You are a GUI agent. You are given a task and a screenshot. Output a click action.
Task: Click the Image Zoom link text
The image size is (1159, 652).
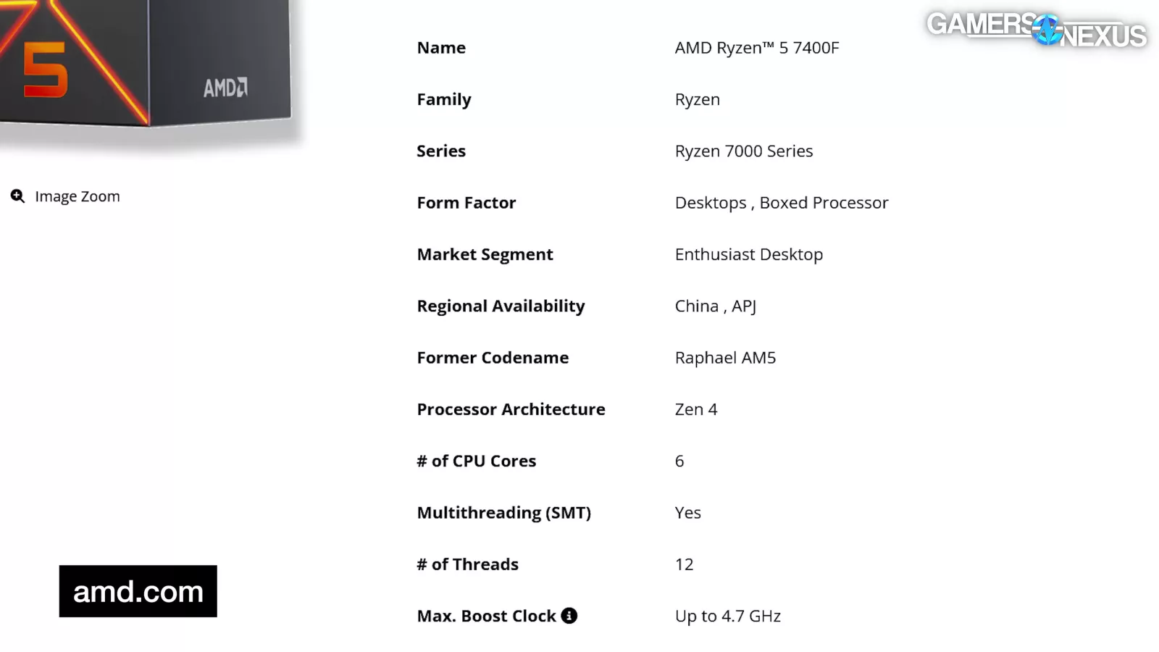click(x=78, y=196)
